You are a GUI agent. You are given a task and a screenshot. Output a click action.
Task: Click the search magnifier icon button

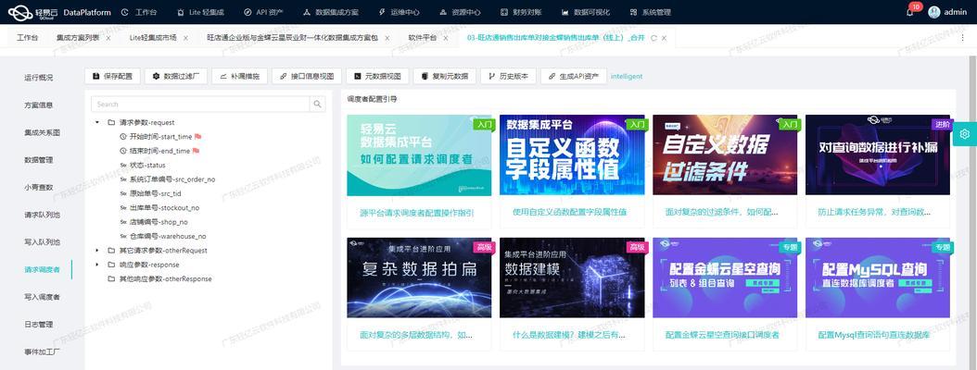point(317,104)
